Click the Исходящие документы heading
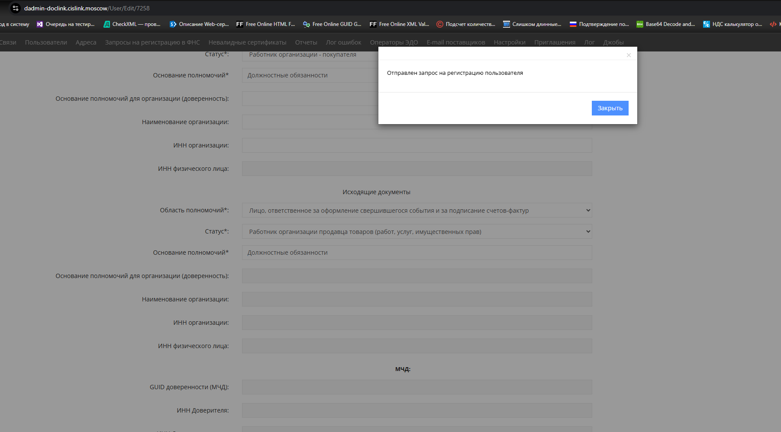 (x=377, y=192)
